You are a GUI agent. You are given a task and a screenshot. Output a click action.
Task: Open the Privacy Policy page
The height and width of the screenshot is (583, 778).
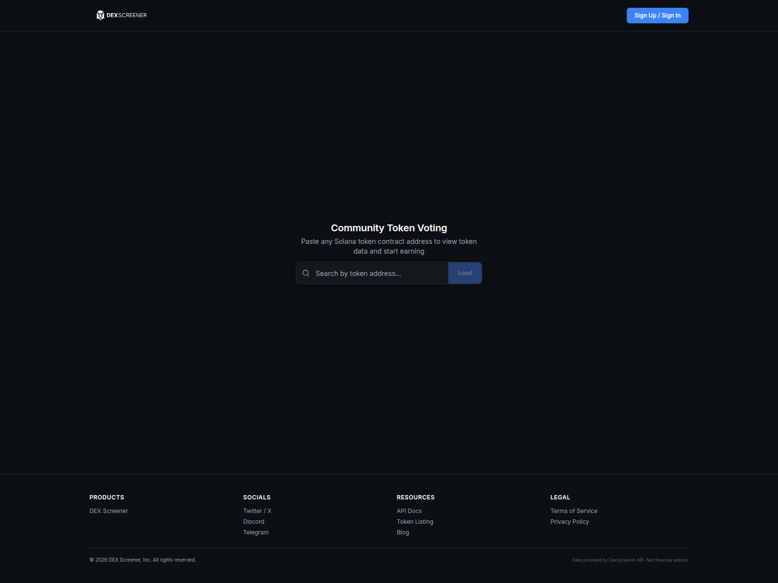(569, 521)
